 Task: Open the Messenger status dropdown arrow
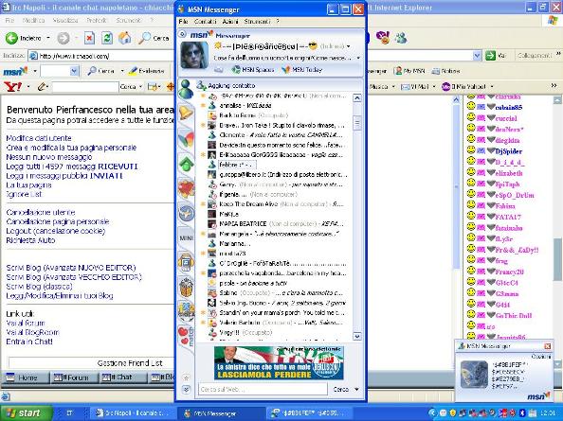coord(348,46)
